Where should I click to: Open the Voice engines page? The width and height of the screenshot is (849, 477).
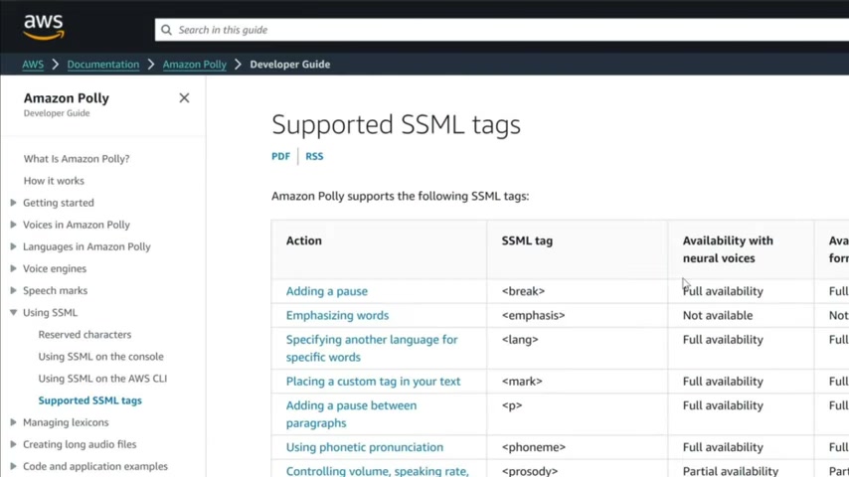(55, 268)
